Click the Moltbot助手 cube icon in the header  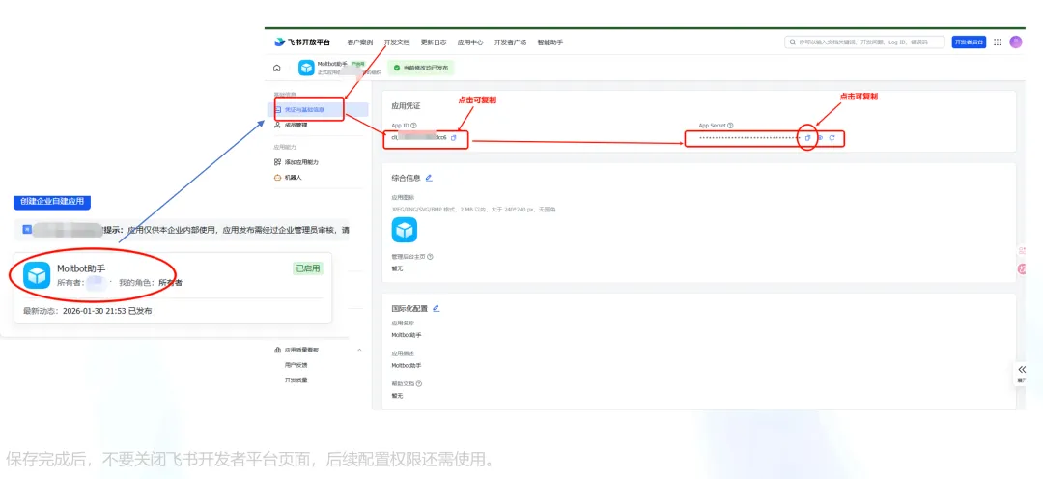(306, 68)
